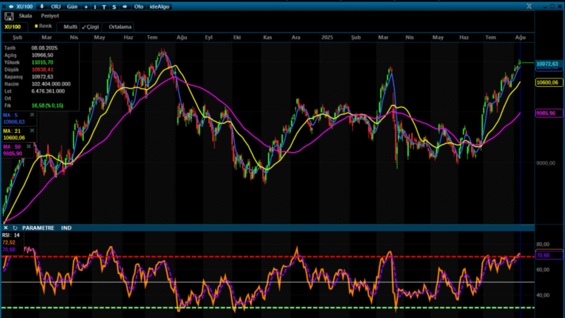Click the Lot value 6.476.361.000

48,91
